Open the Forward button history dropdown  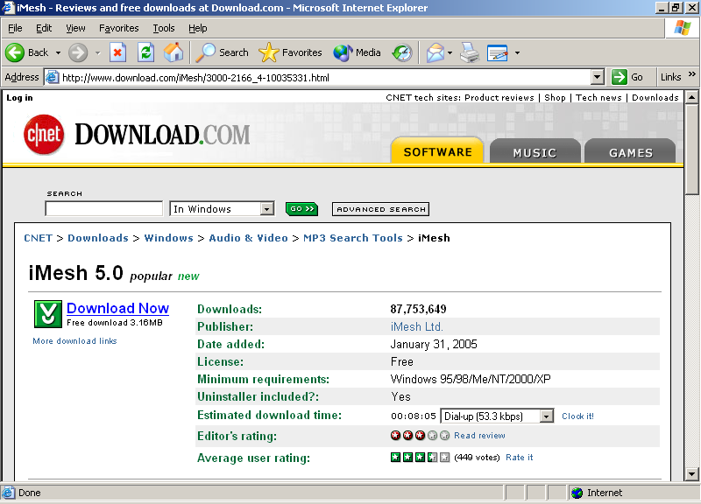tap(97, 52)
